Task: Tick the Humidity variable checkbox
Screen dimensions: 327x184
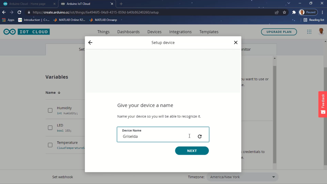Action: click(50, 110)
